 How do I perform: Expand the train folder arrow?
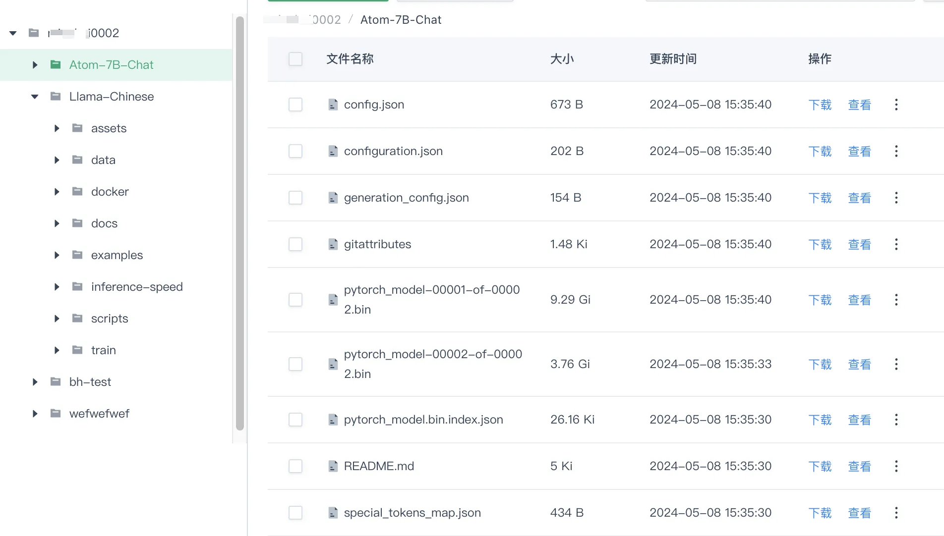[57, 350]
